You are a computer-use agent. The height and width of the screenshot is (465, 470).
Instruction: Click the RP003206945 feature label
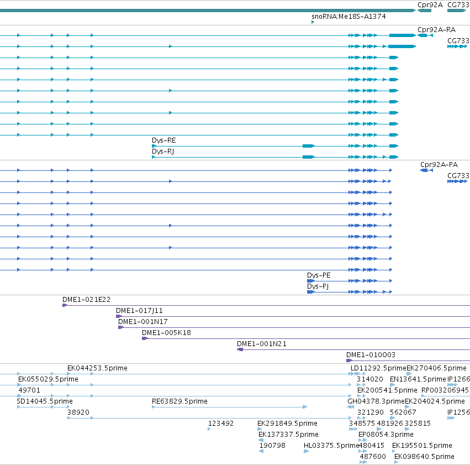click(x=445, y=390)
